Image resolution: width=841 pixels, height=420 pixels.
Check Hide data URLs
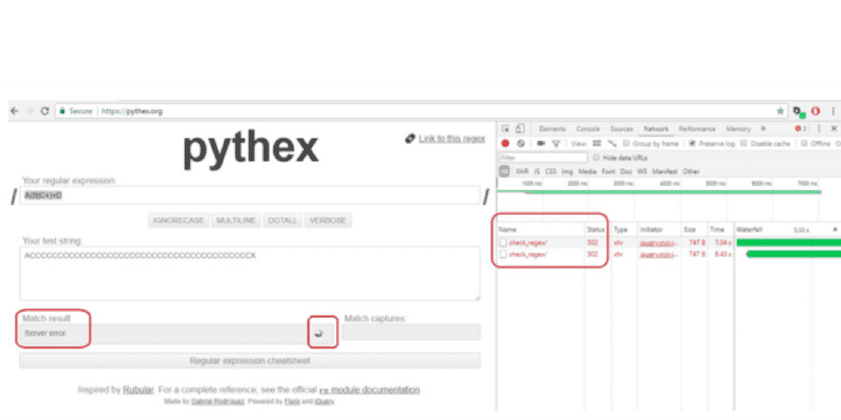tap(596, 158)
